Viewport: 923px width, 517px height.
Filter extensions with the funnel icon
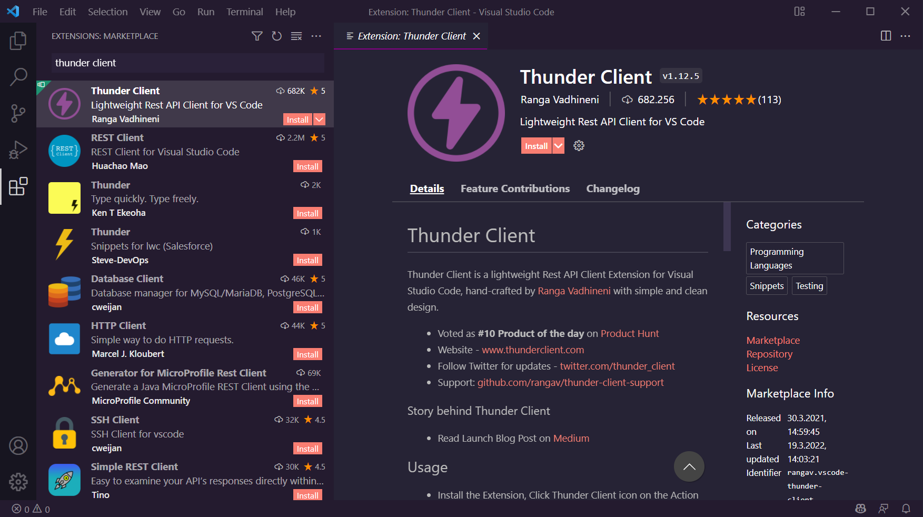[x=257, y=36]
